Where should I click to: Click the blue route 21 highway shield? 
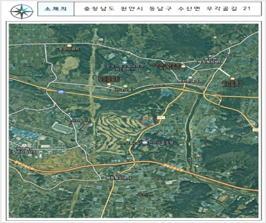pyautogui.click(x=61, y=92)
